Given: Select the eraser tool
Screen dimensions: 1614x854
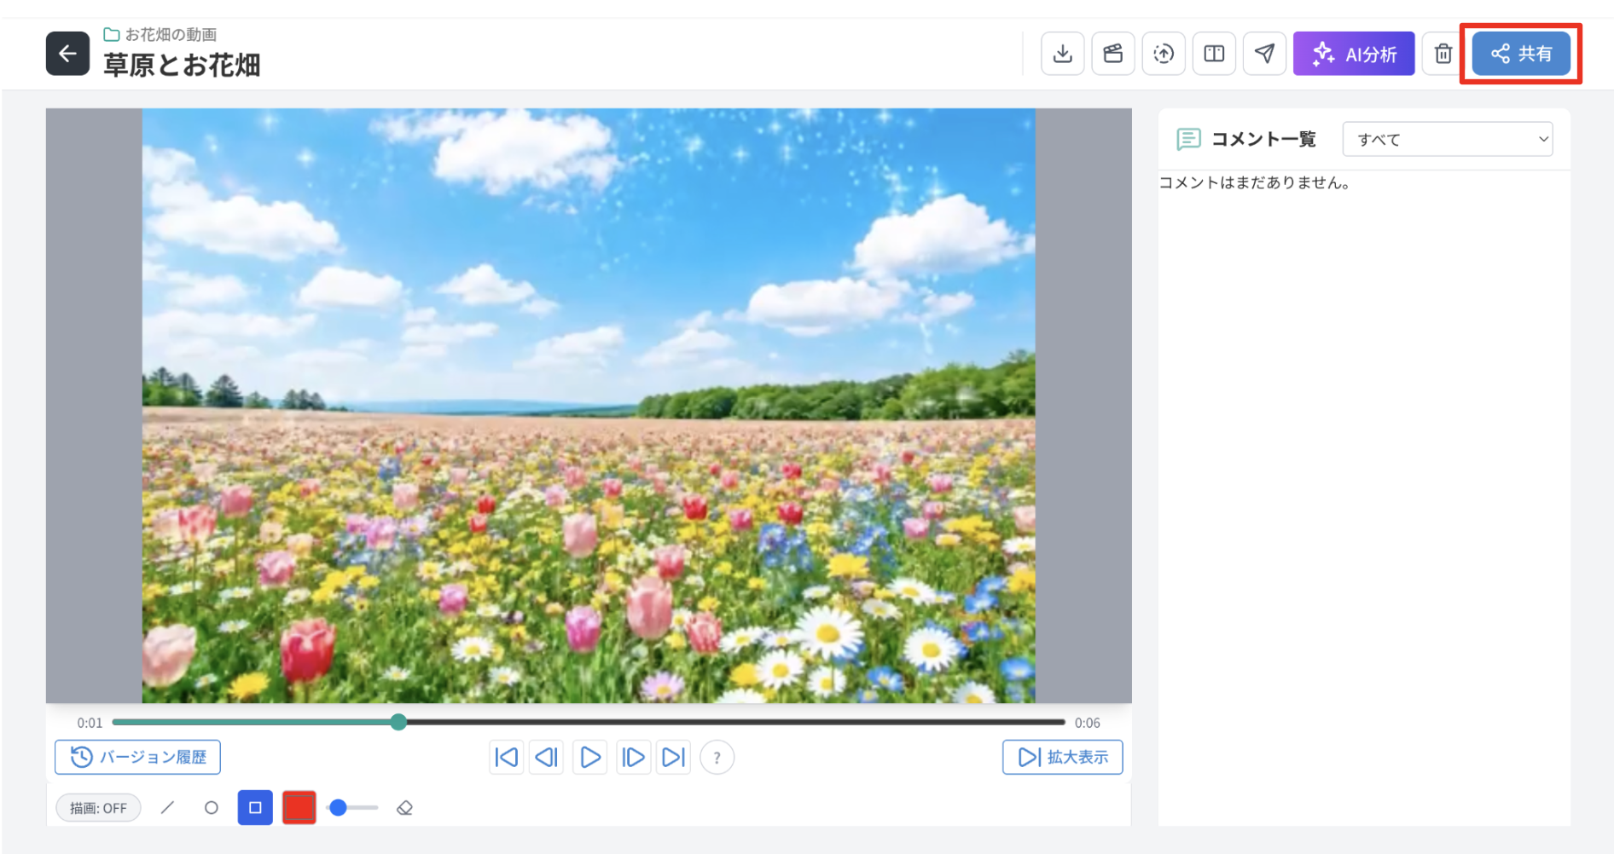Looking at the screenshot, I should (405, 808).
